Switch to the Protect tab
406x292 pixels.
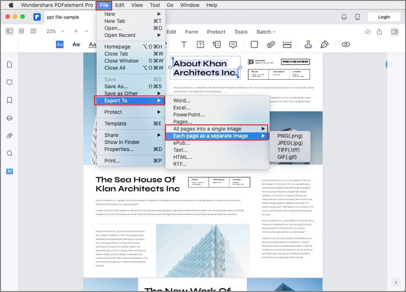pyautogui.click(x=216, y=32)
